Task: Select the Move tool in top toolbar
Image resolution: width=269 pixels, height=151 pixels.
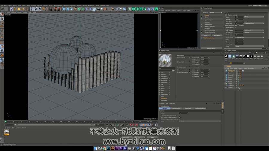Action: (15, 9)
